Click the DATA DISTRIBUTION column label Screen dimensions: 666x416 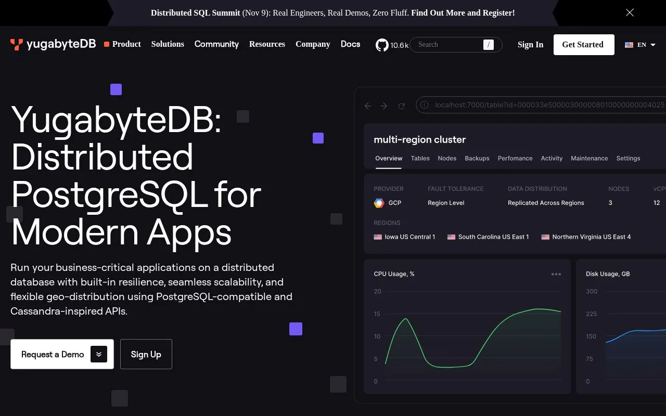pos(537,189)
